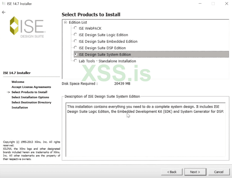The image size is (232, 178).
Task: Click the 20439 MB disk space value
Action: (122, 83)
